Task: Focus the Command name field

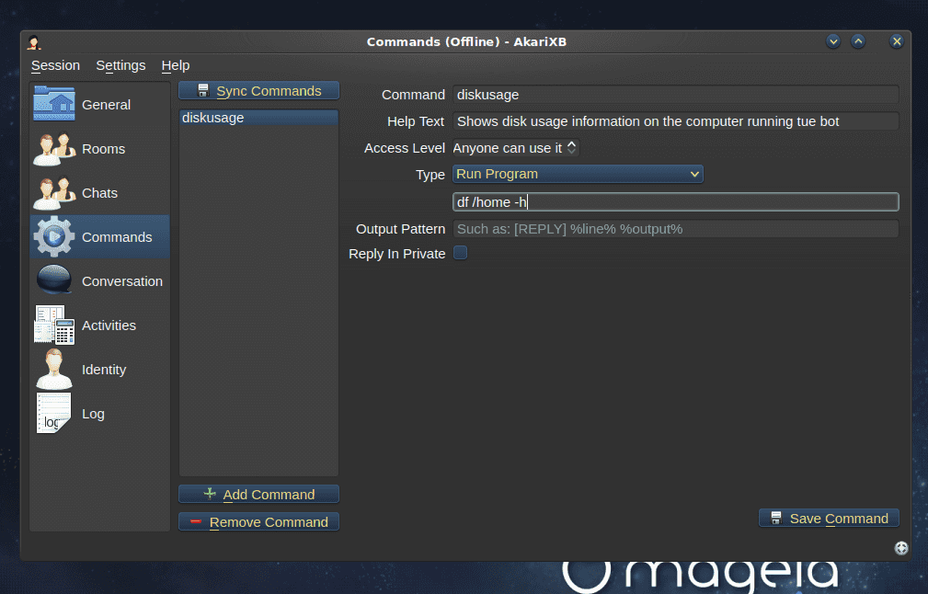Action: pos(676,95)
